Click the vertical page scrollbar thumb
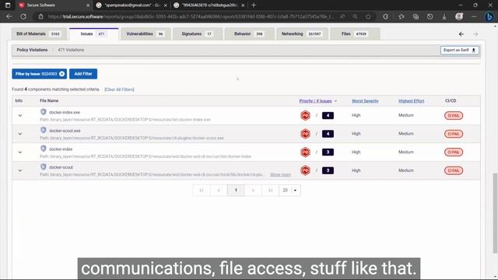The image size is (498, 280). 495,212
